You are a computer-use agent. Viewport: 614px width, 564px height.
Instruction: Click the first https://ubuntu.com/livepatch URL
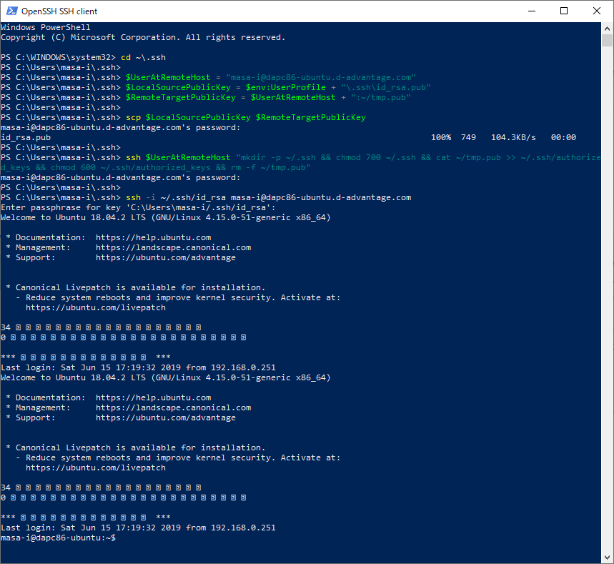click(96, 308)
